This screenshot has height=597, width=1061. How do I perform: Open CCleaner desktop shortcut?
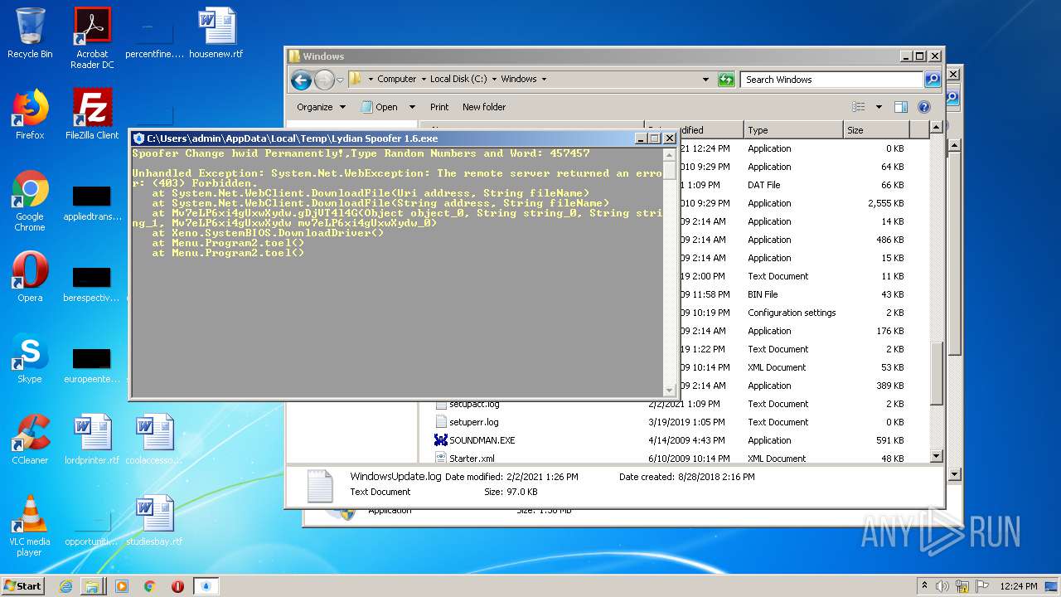point(30,439)
